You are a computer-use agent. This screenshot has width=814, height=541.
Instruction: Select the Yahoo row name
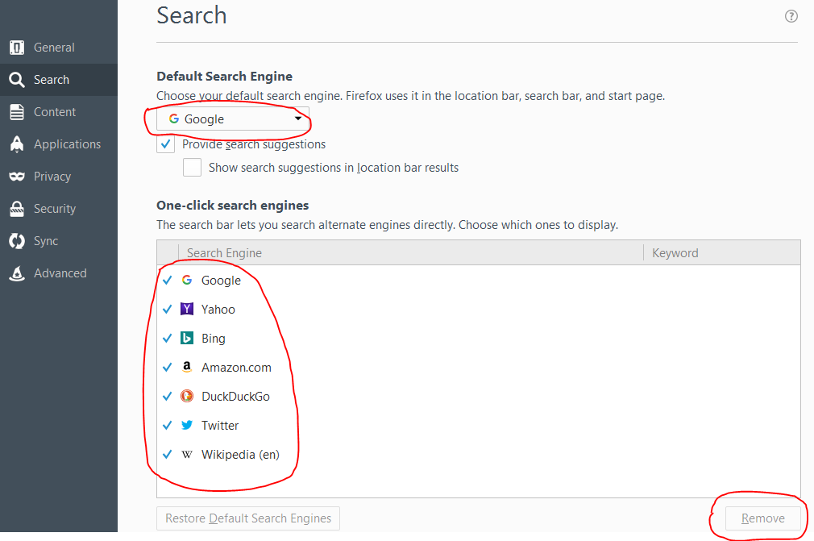pyautogui.click(x=218, y=310)
